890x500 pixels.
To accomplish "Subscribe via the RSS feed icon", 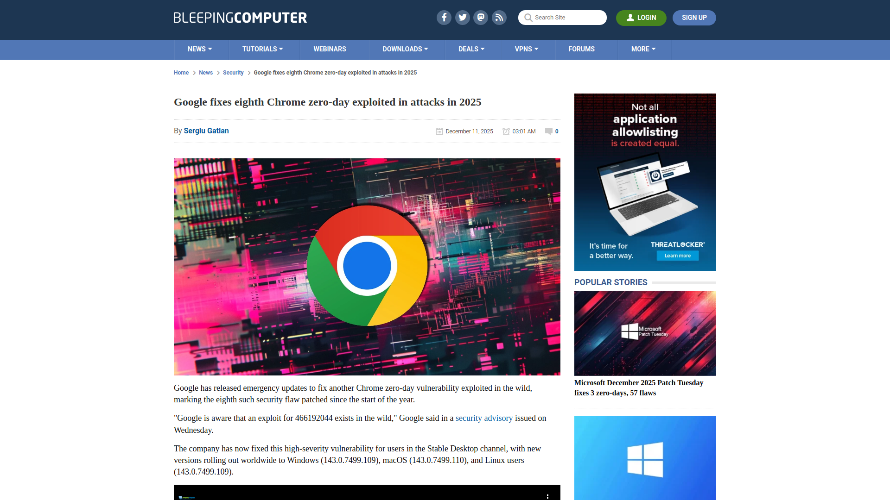I will tap(499, 18).
